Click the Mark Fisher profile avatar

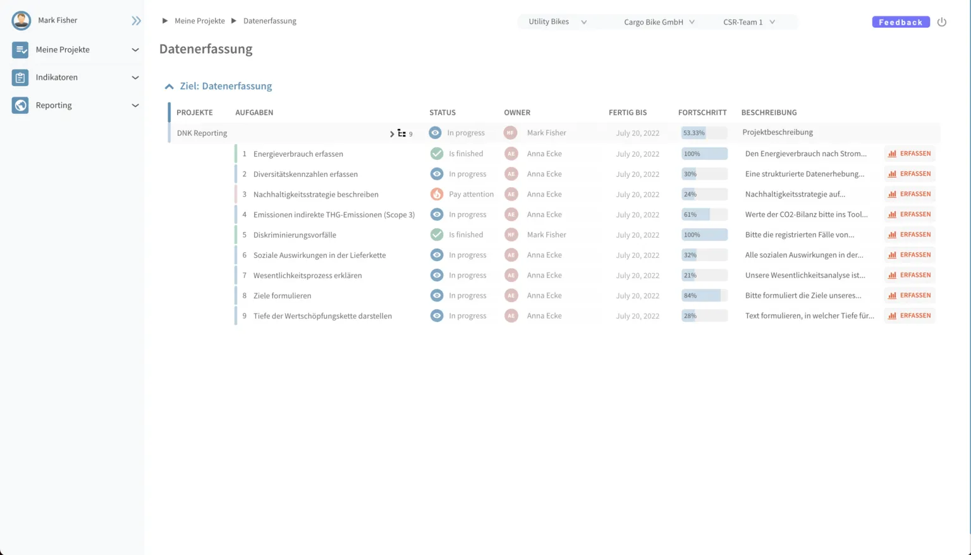point(21,20)
